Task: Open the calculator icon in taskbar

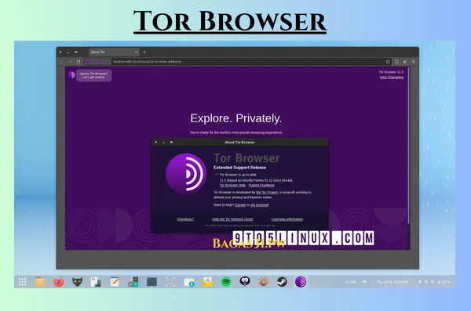Action: coord(133,282)
